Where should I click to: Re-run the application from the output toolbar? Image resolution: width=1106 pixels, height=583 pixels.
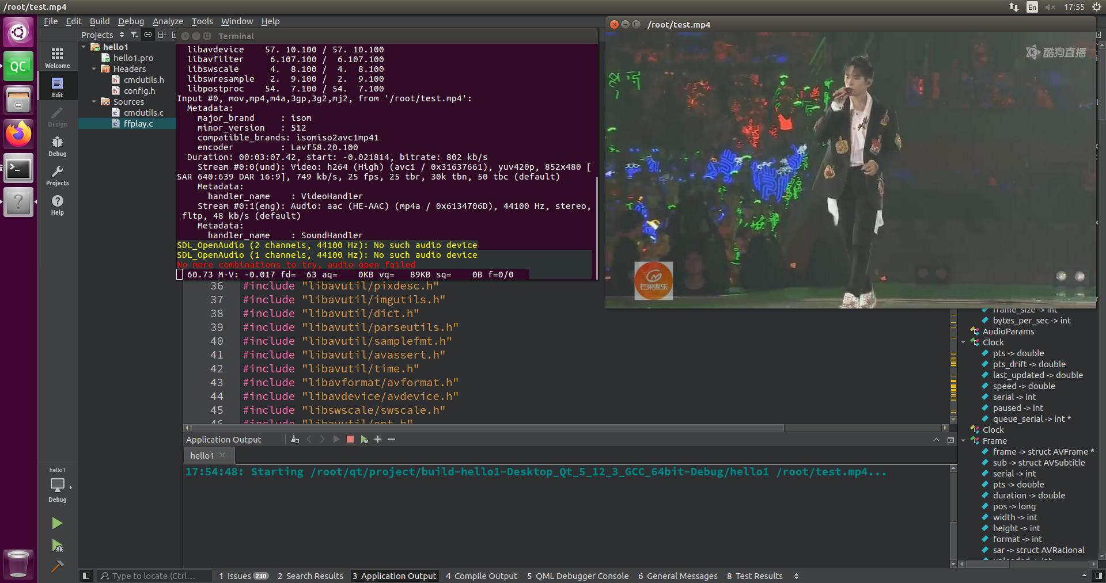point(336,439)
